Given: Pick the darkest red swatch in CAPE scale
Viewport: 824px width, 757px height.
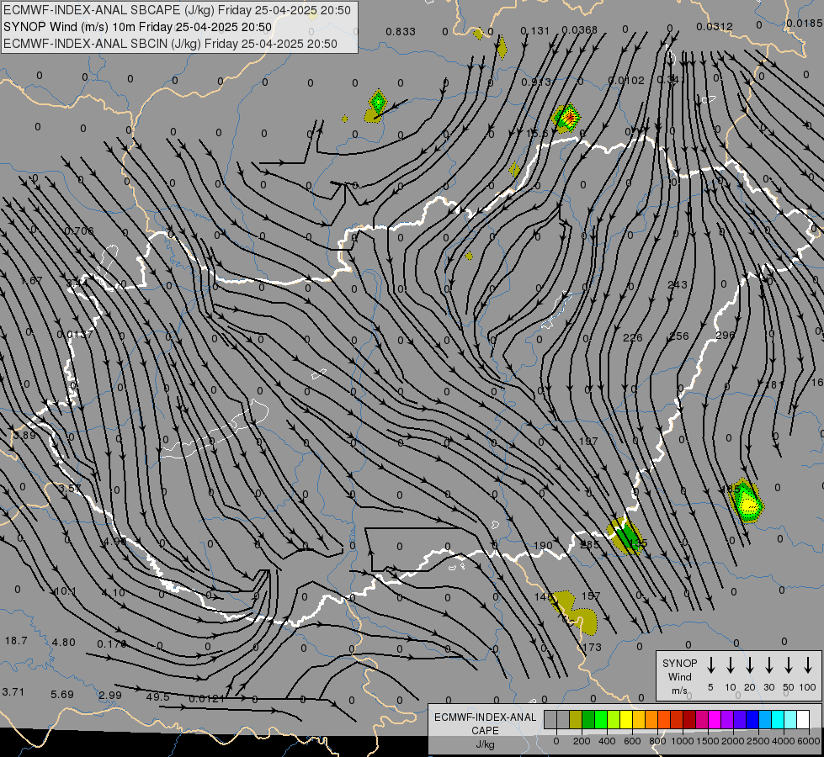Looking at the screenshot, I should point(689,720).
